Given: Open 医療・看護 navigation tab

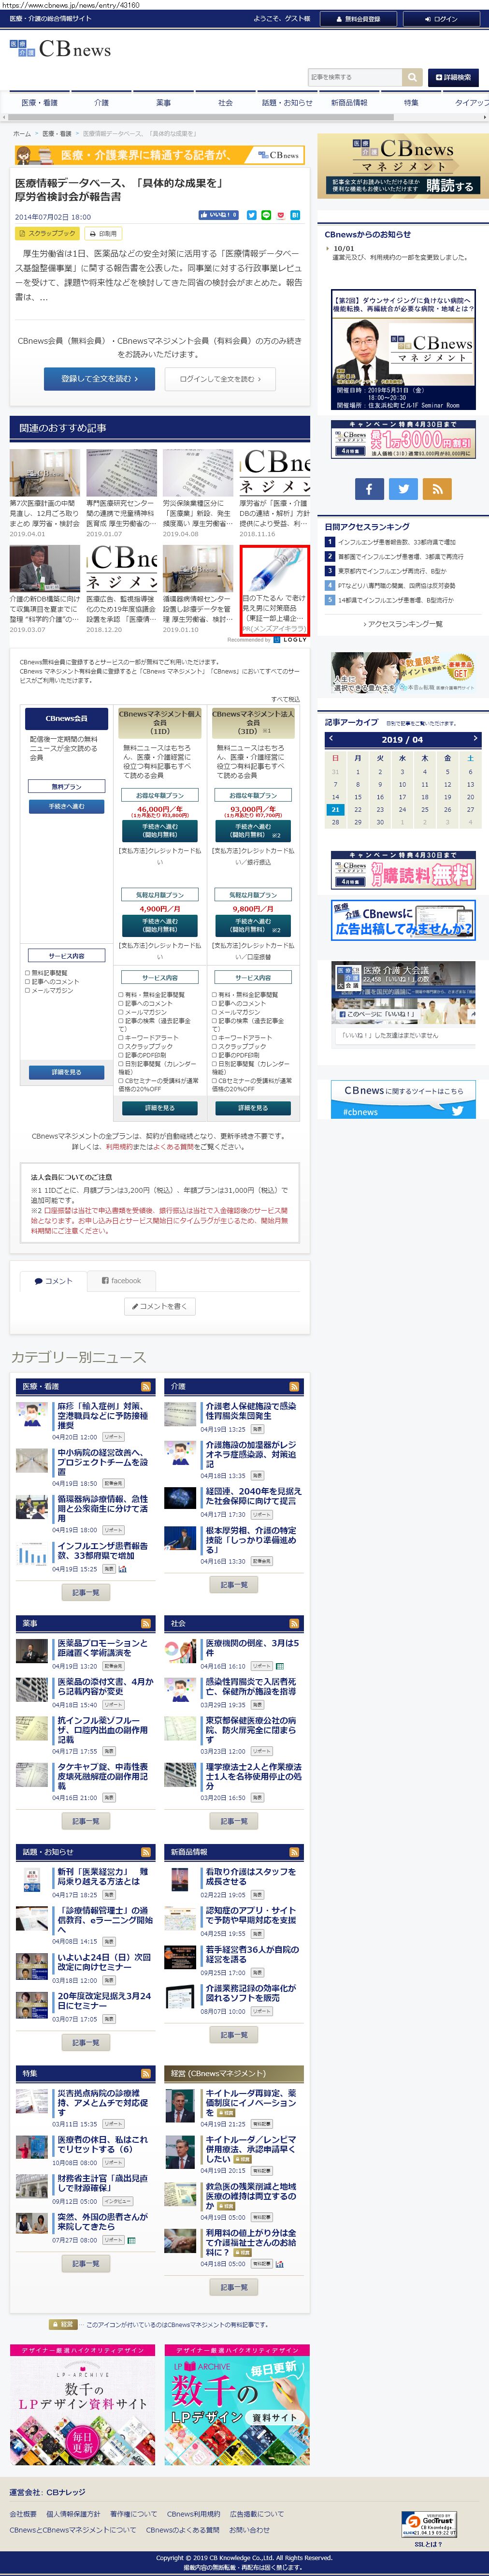Looking at the screenshot, I should pos(40,103).
